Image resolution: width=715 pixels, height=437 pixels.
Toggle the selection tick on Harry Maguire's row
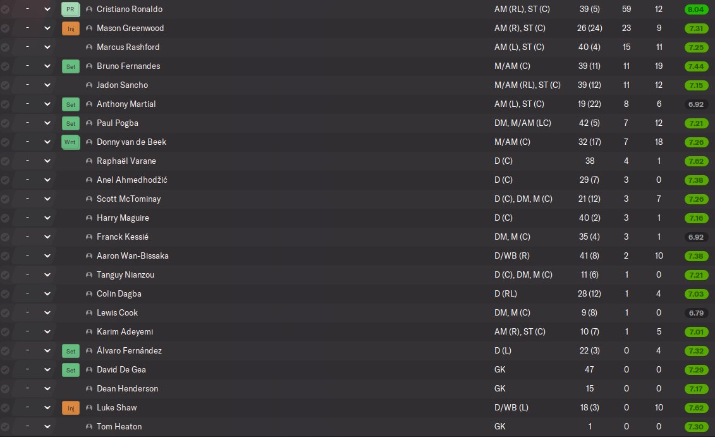[x=5, y=218]
